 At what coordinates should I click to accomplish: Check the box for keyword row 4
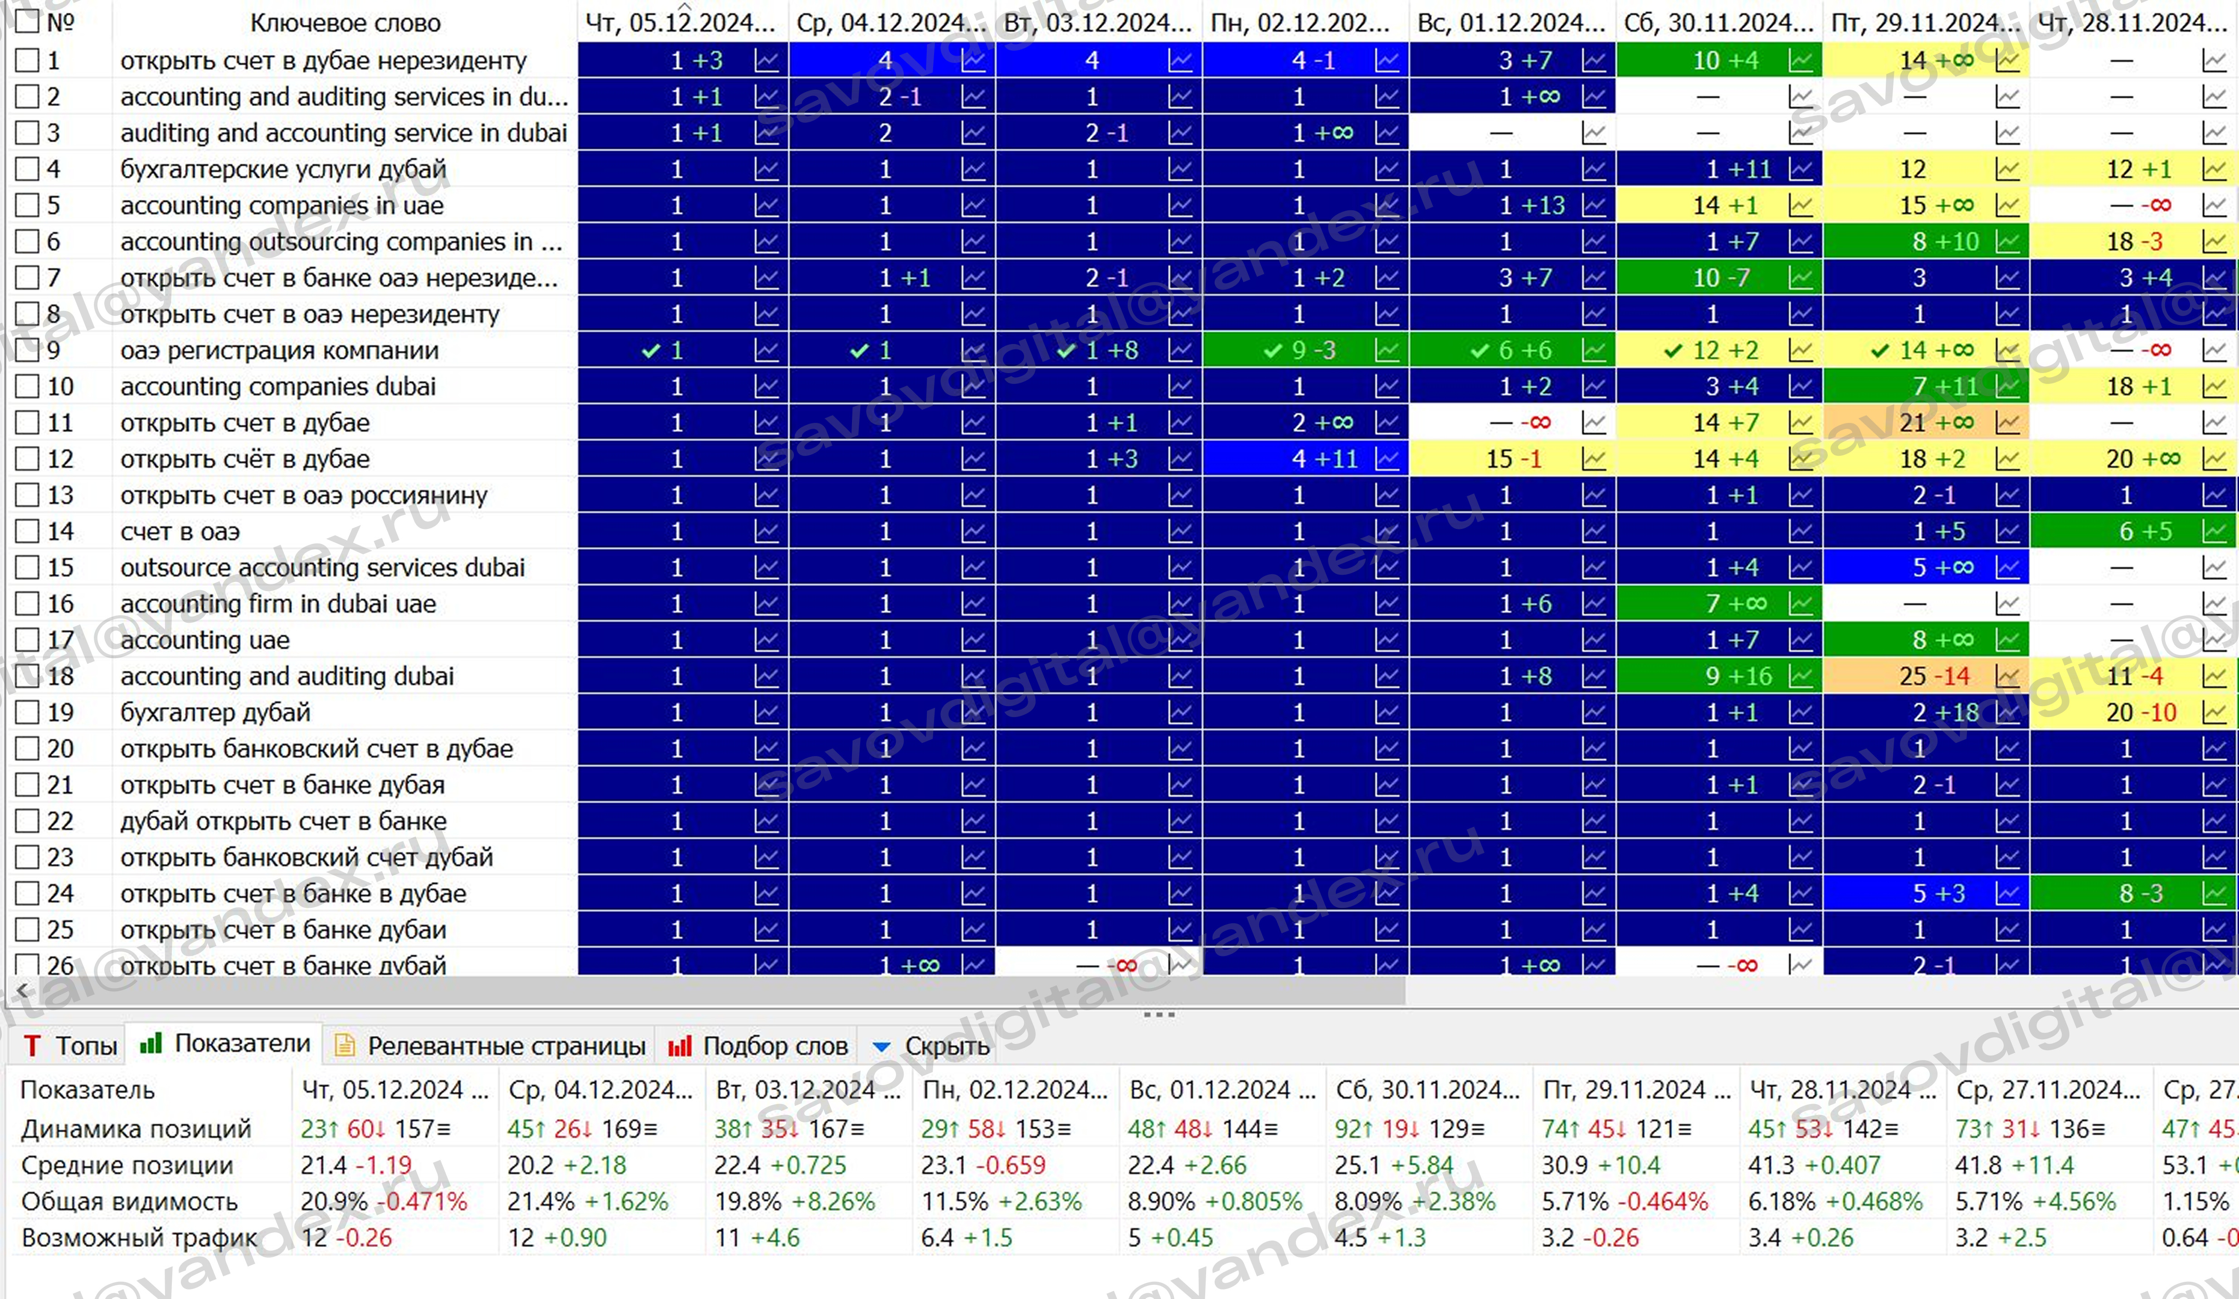[28, 169]
